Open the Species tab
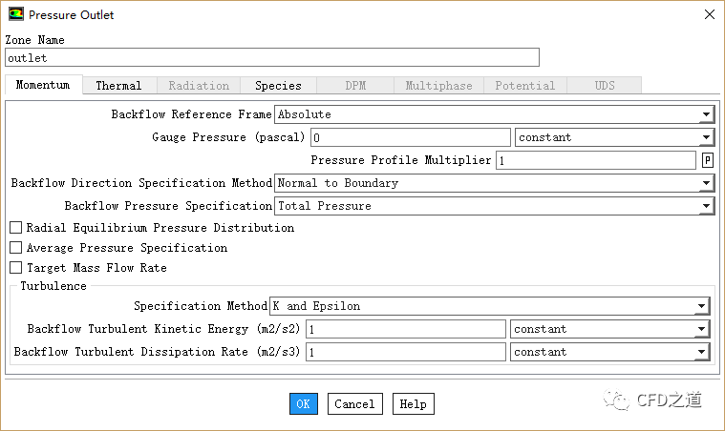Viewport: 725px width, 431px height. 278,86
